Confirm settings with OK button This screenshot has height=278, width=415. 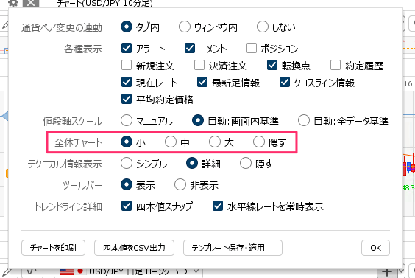[375, 248]
